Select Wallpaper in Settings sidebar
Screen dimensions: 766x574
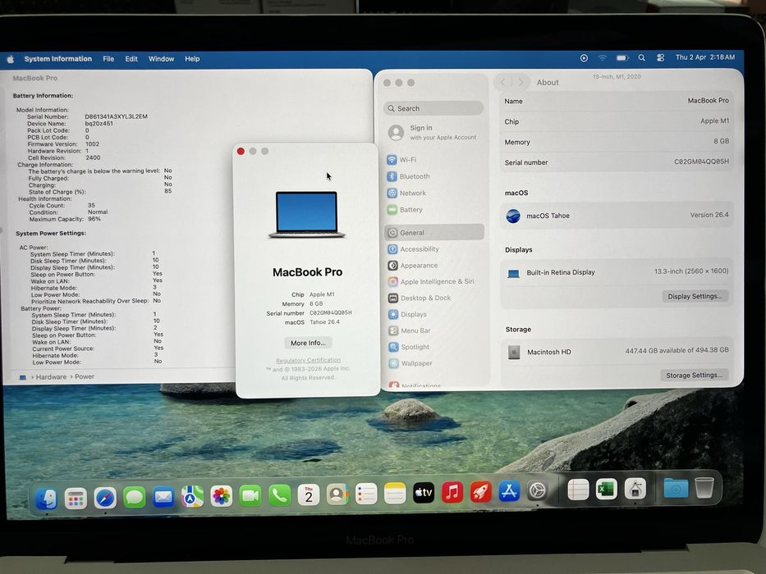point(434,363)
